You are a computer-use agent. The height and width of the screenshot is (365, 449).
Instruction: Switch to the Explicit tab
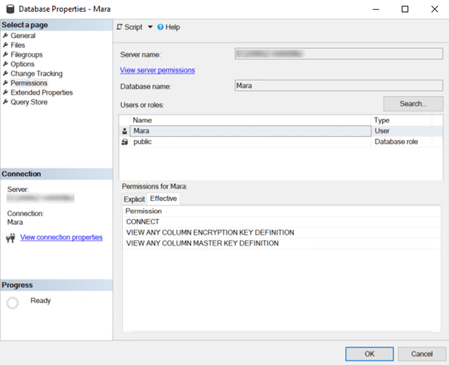click(x=134, y=199)
